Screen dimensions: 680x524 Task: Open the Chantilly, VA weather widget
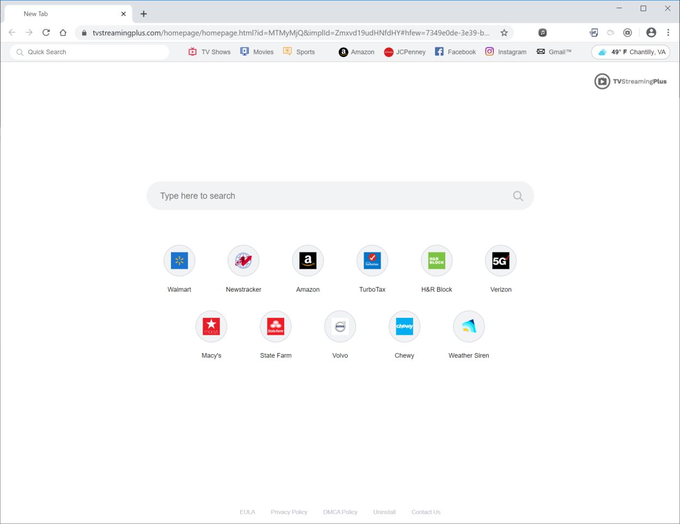coord(631,52)
